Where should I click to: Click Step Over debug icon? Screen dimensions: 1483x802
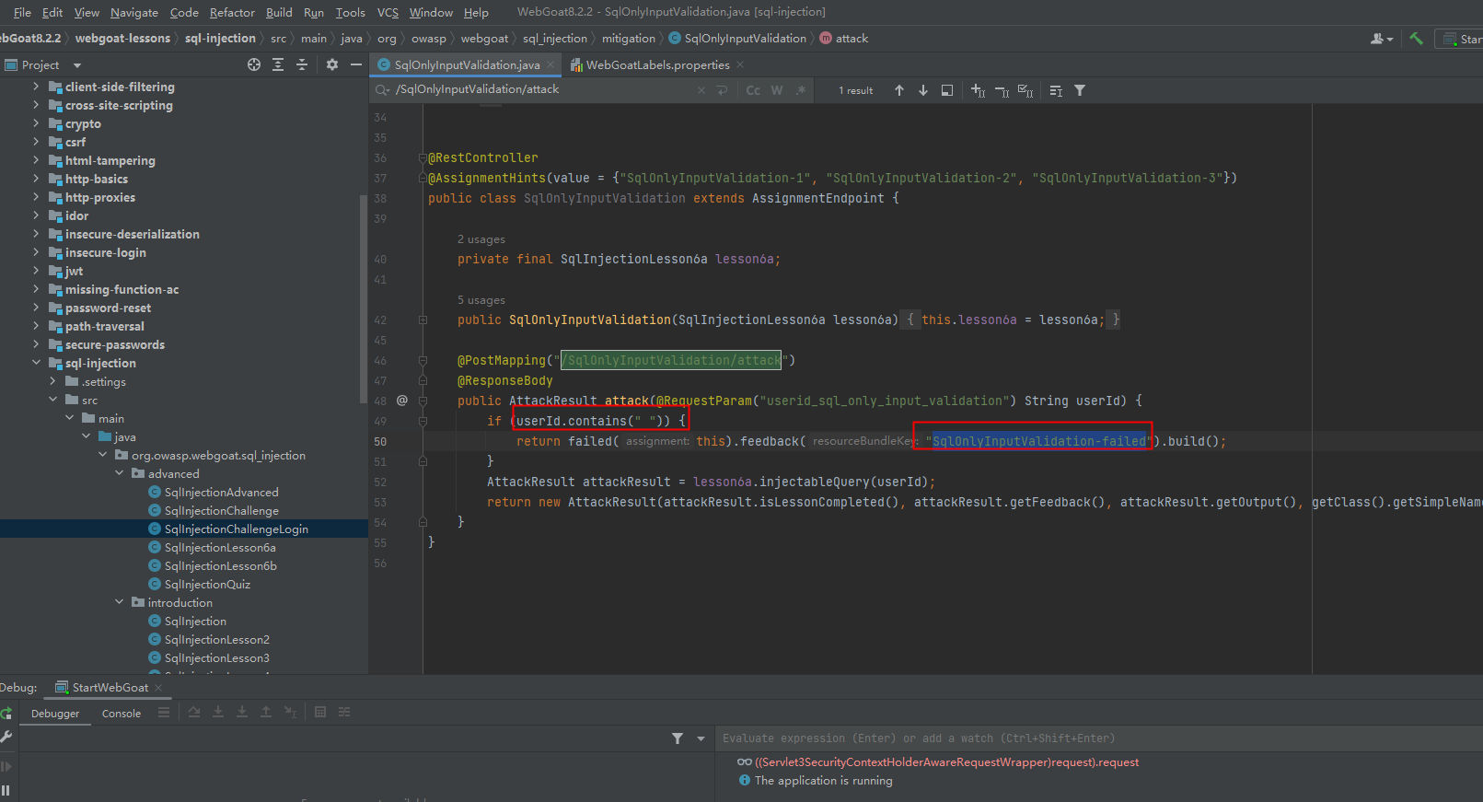tap(194, 712)
